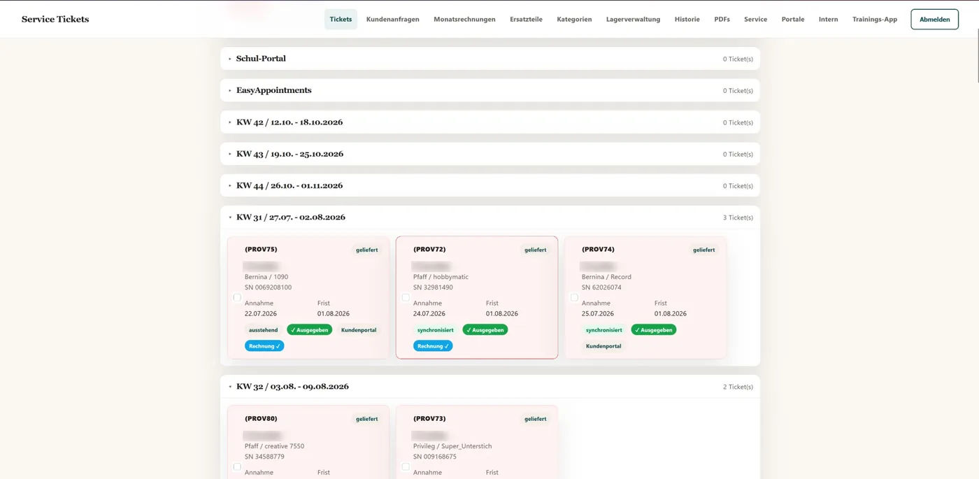Click synchronisiert badge on PROV74 card
The height and width of the screenshot is (479, 979).
point(604,330)
